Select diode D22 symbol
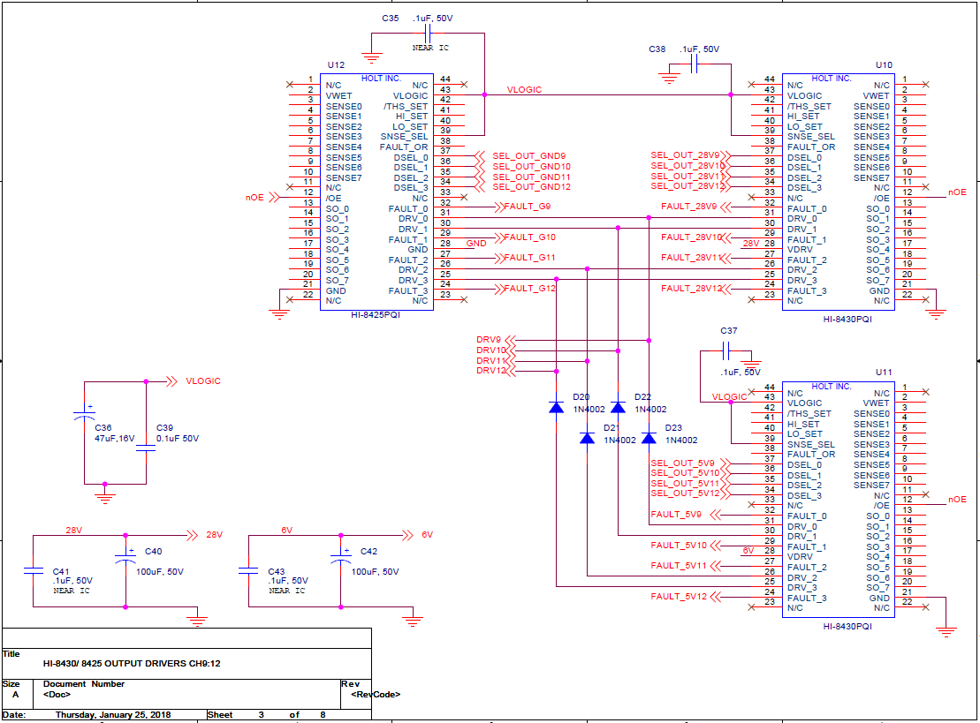 [x=618, y=408]
